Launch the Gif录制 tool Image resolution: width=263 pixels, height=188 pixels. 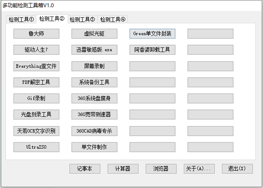coord(36,98)
